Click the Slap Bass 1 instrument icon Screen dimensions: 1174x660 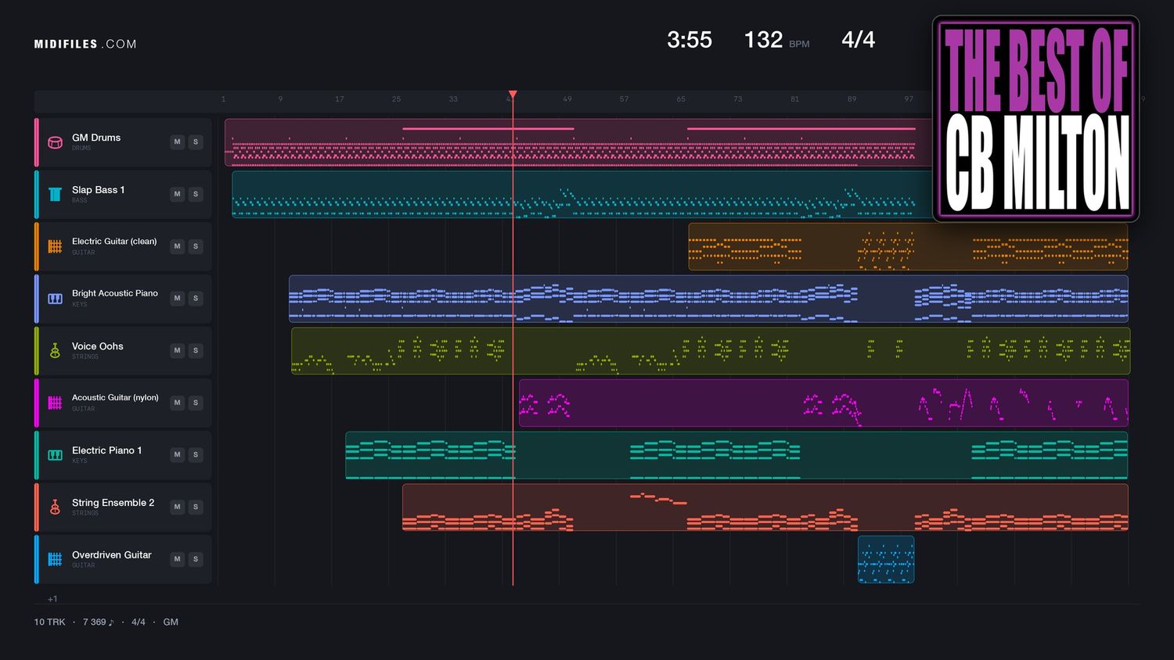click(x=55, y=194)
